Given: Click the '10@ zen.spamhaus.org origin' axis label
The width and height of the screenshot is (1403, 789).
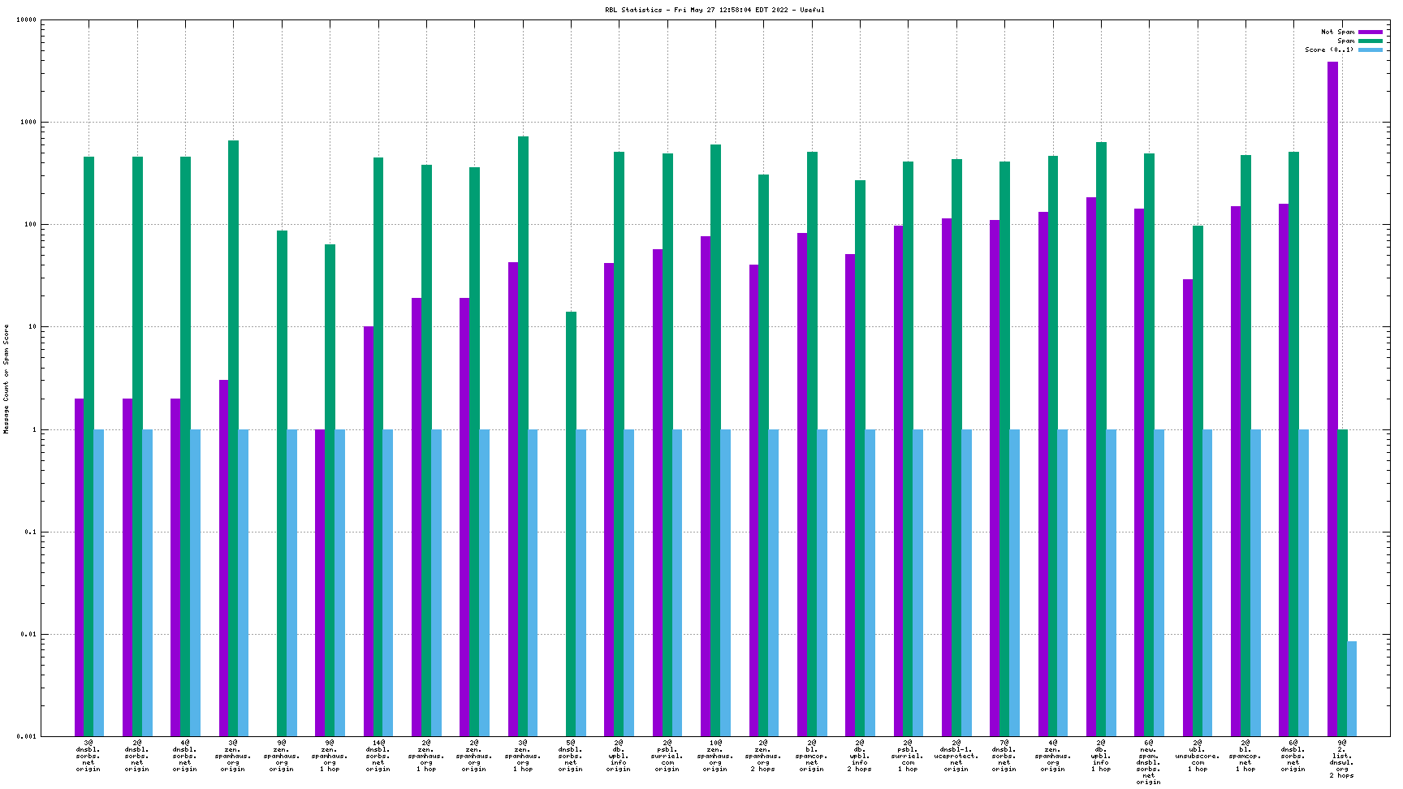Looking at the screenshot, I should (715, 756).
